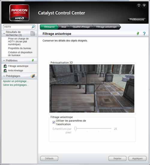Click the Conserver les détails des objets éloignés text

pyautogui.click(x=65, y=40)
